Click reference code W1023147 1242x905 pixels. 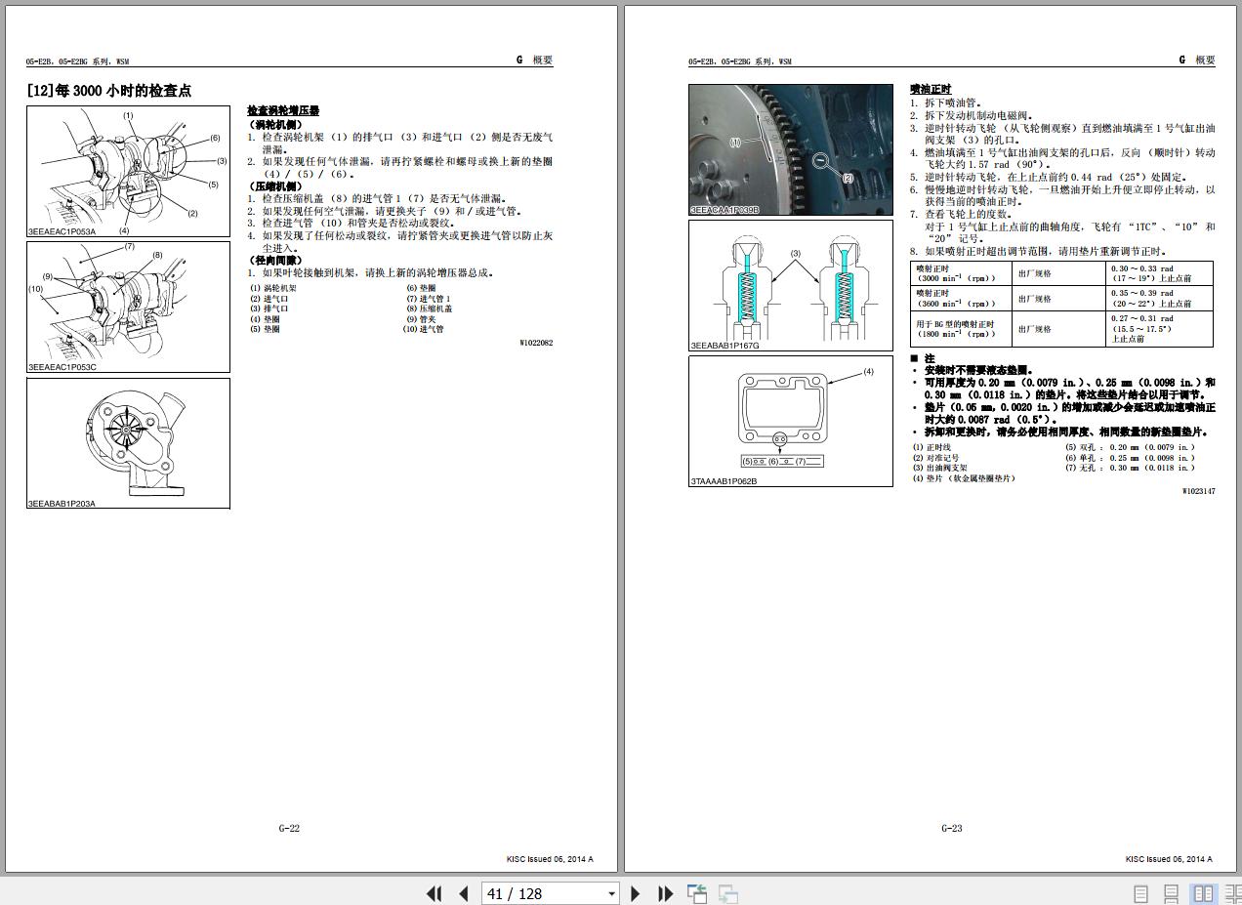(1198, 491)
